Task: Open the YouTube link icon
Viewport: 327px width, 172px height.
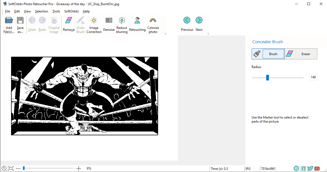Action: point(317,168)
